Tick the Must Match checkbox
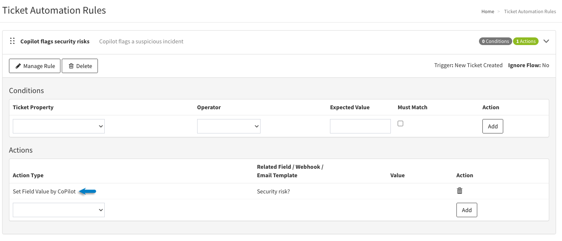 400,123
